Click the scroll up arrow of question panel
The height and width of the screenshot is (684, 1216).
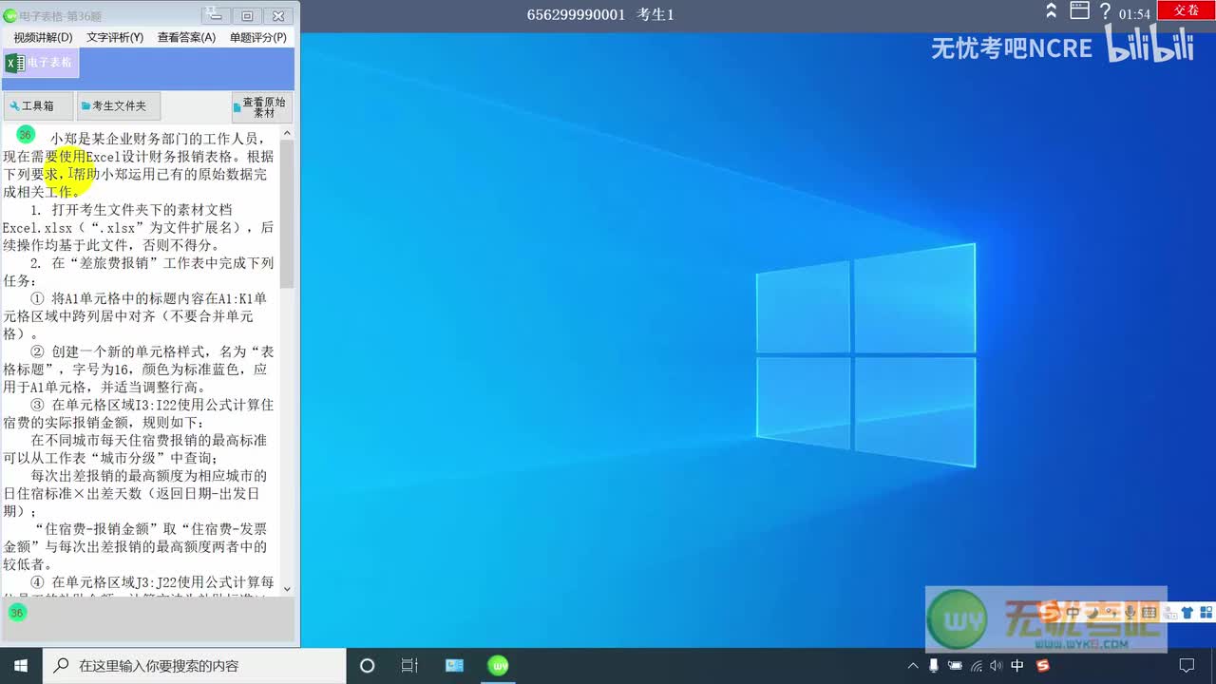pos(287,133)
